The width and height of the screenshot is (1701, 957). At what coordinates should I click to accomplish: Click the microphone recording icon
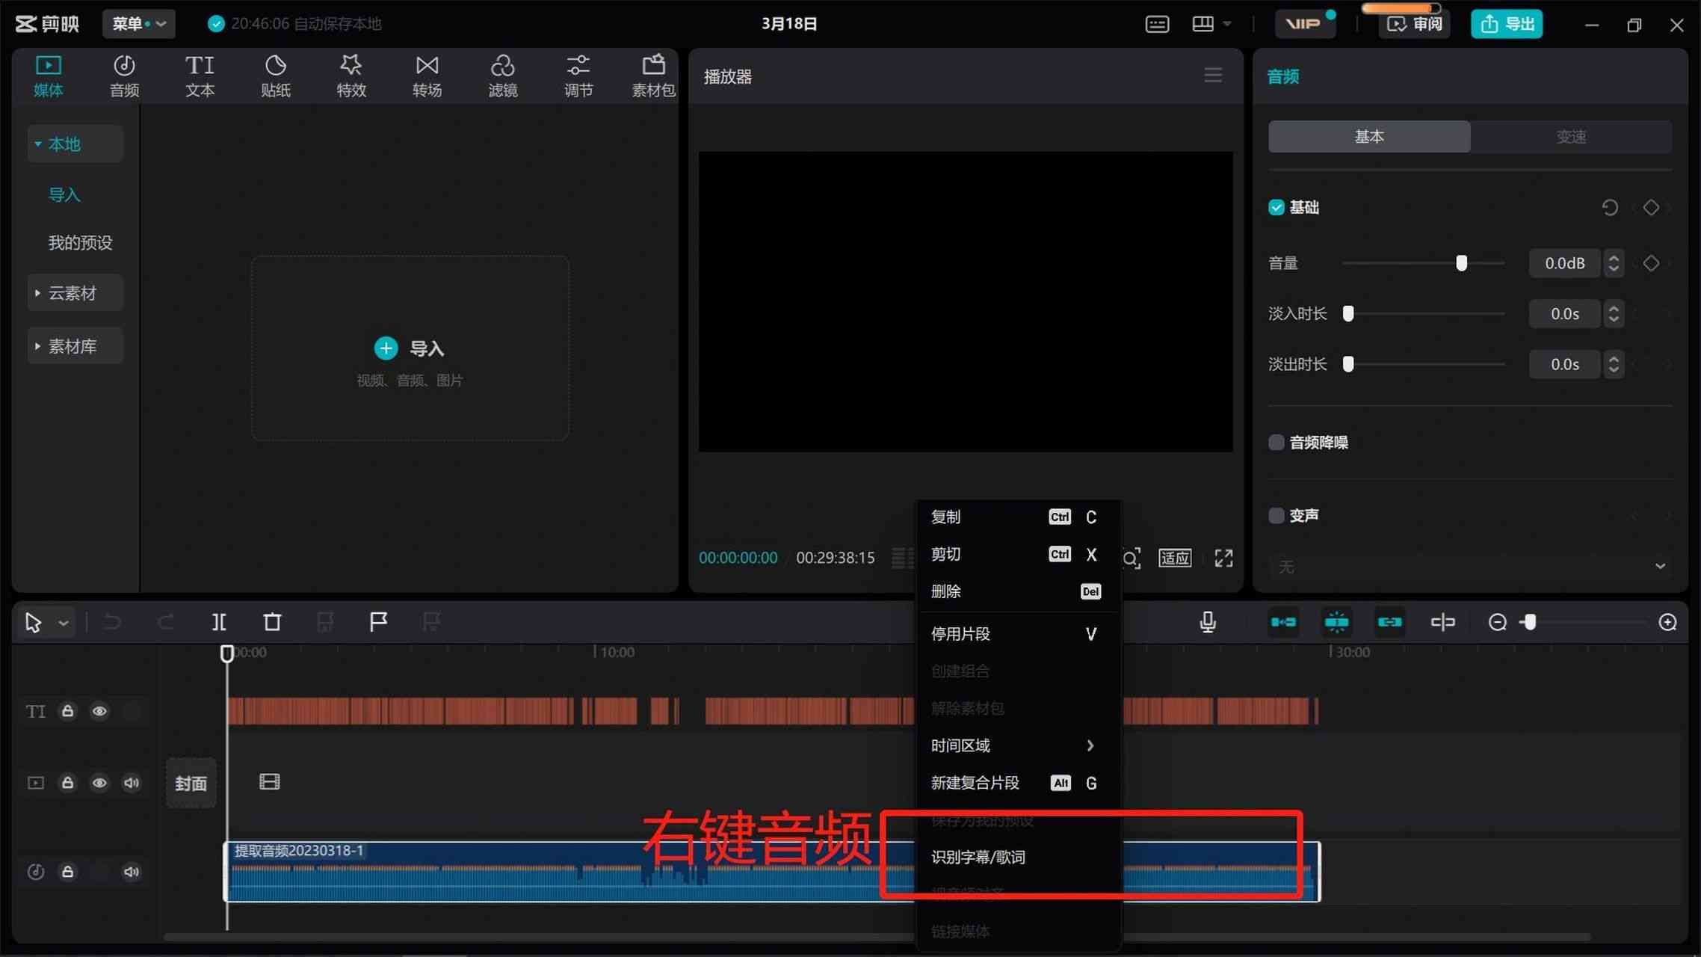pos(1208,621)
